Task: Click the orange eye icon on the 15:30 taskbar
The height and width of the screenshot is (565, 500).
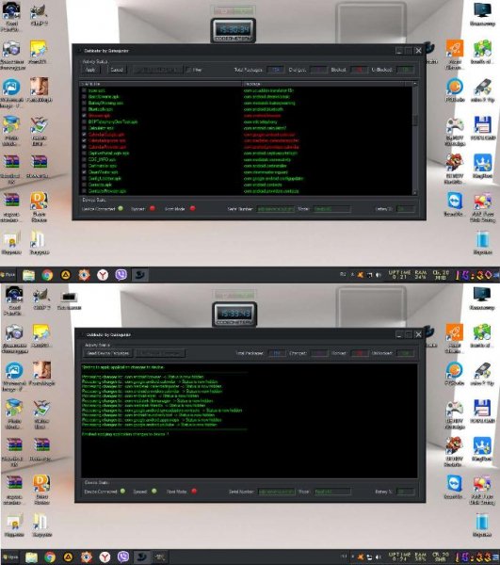Action: coord(85,275)
